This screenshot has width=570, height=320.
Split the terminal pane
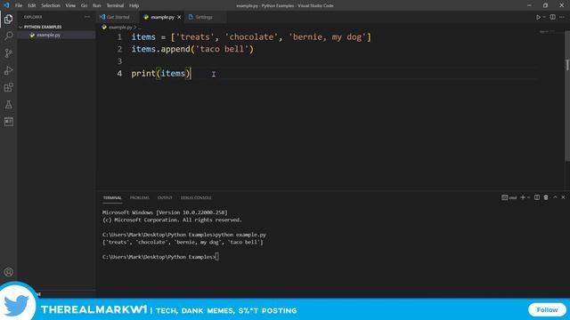[537, 197]
